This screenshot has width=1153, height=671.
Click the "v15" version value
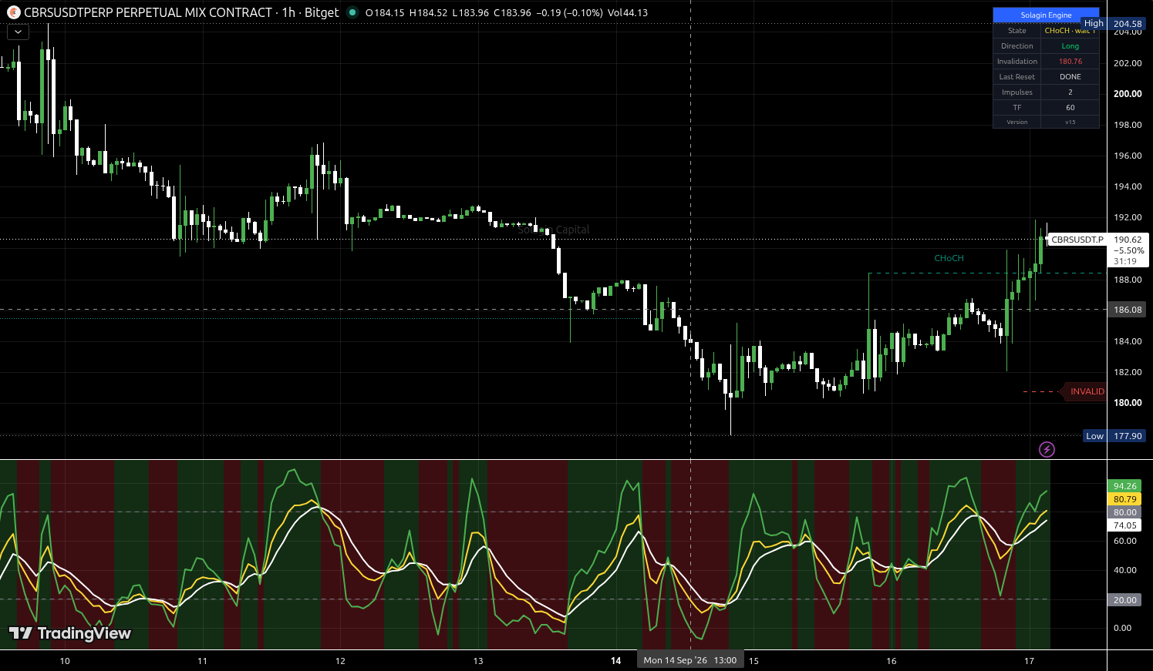[x=1070, y=122]
